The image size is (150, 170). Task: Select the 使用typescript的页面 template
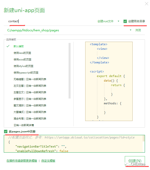coord(26,73)
